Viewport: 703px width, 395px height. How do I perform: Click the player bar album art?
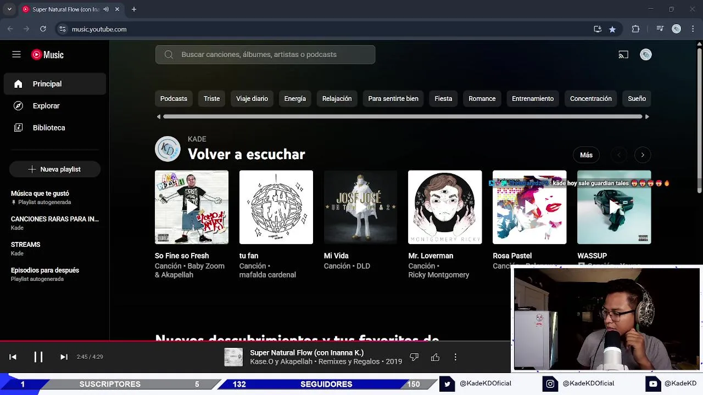[233, 357]
